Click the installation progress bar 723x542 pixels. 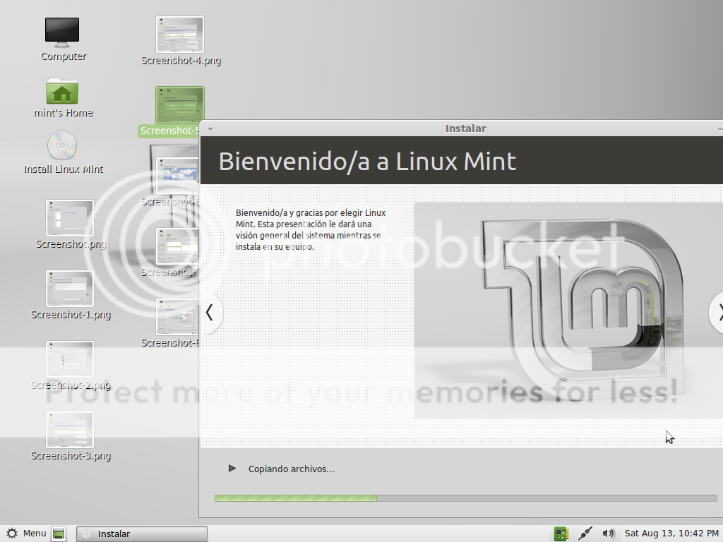pyautogui.click(x=466, y=498)
